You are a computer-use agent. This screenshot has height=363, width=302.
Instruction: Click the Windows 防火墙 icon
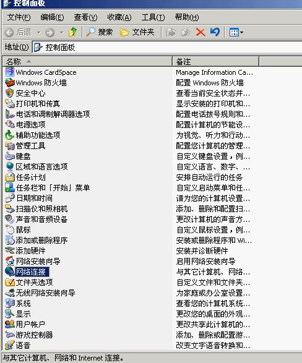pyautogui.click(x=10, y=83)
